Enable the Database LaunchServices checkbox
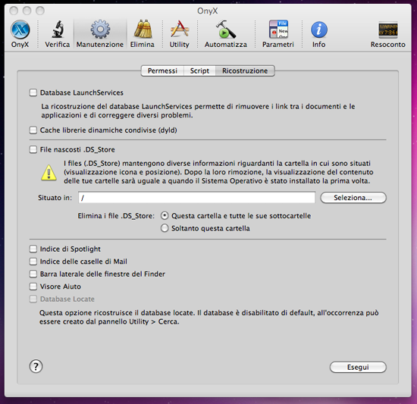The image size is (417, 404). (33, 92)
